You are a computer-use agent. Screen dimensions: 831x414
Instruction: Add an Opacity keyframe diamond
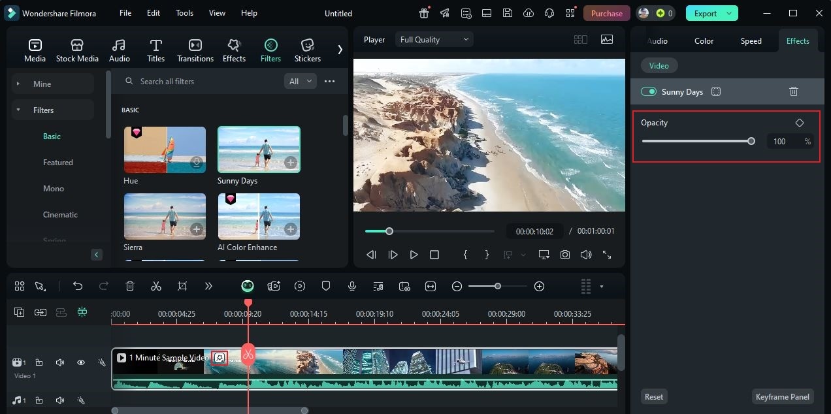click(800, 123)
